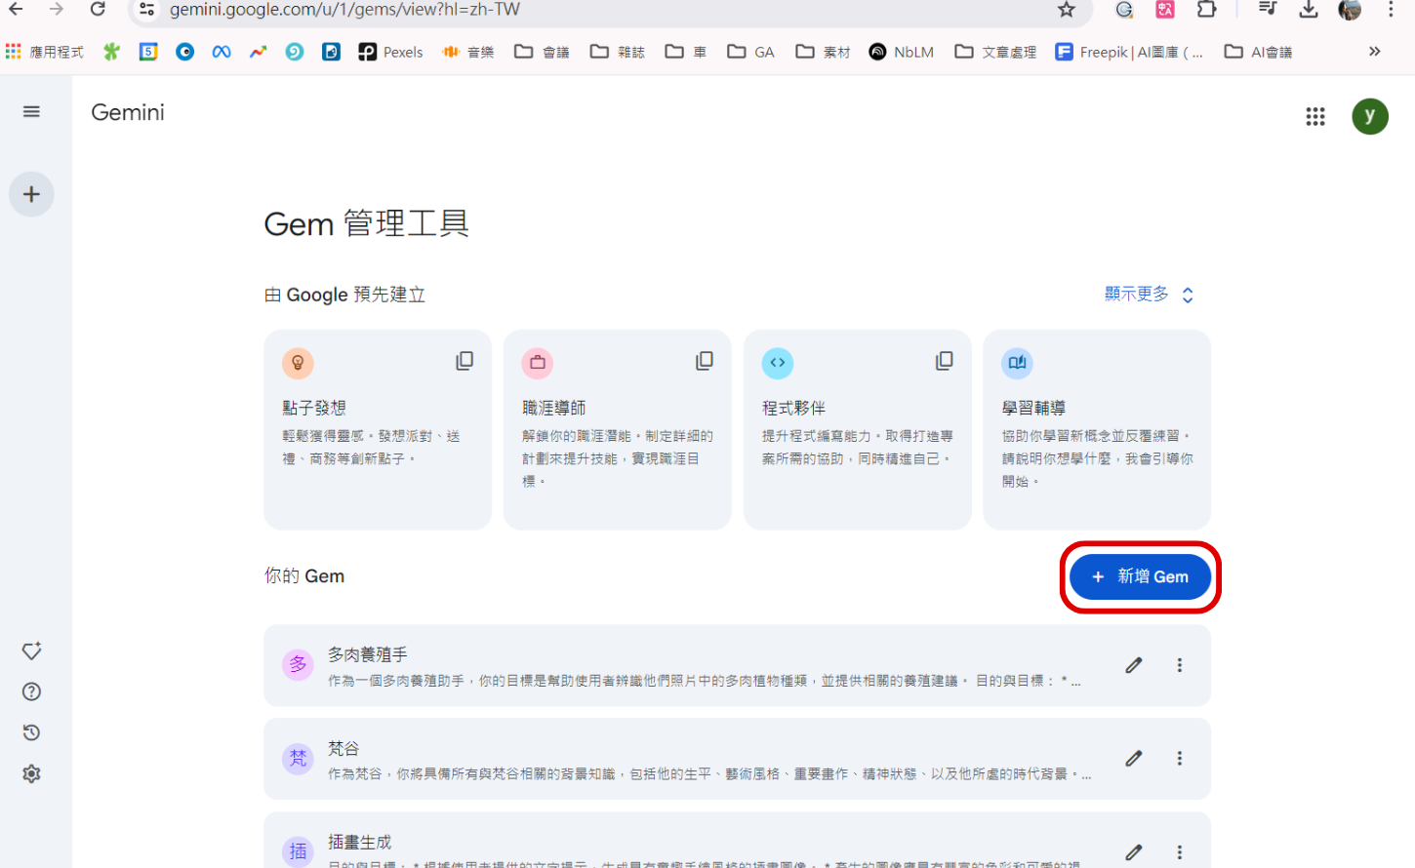
Task: Open the 素材 bookmark folder
Action: (823, 52)
